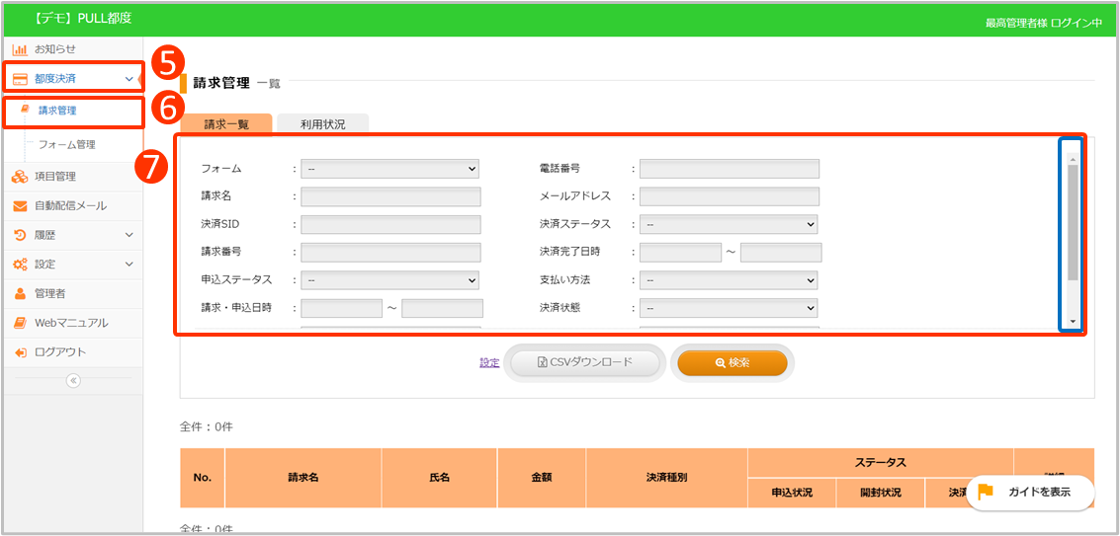The width and height of the screenshot is (1120, 536).
Task: Click the 設定 gears icon in sidebar
Action: point(20,265)
